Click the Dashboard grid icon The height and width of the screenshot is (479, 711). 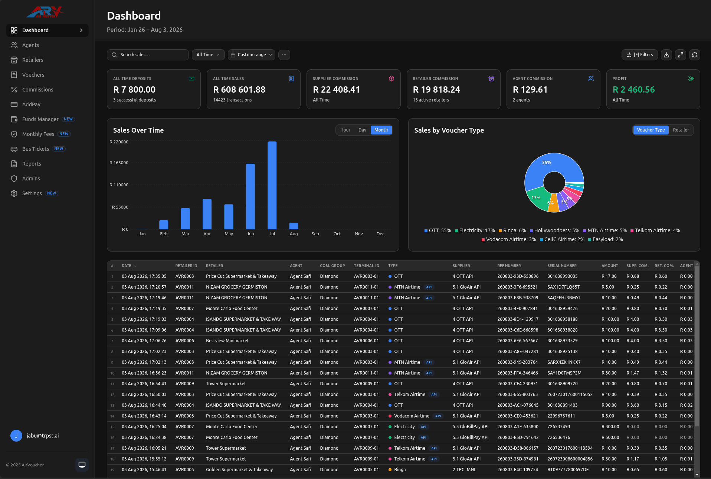(x=14, y=30)
